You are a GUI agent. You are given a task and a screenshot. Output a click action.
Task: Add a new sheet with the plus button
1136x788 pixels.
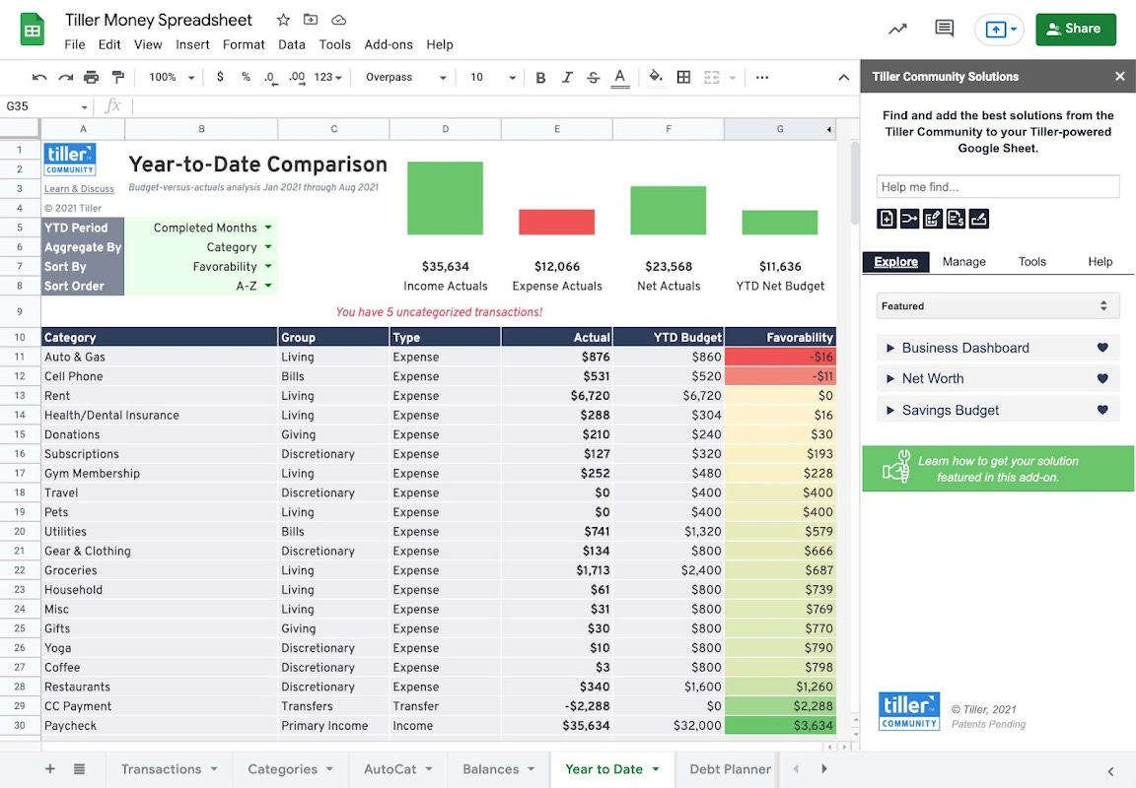tap(50, 769)
